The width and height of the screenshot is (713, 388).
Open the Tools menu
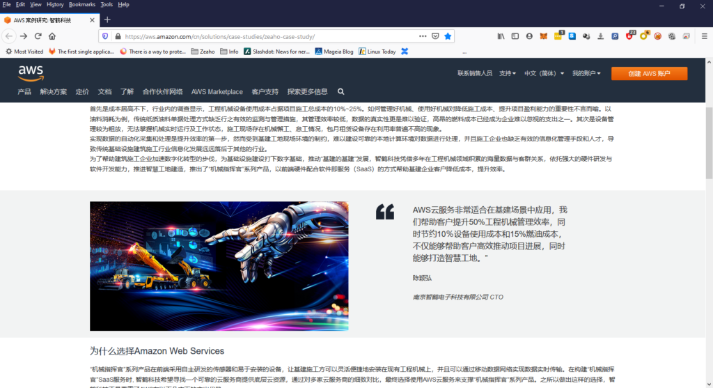(107, 5)
